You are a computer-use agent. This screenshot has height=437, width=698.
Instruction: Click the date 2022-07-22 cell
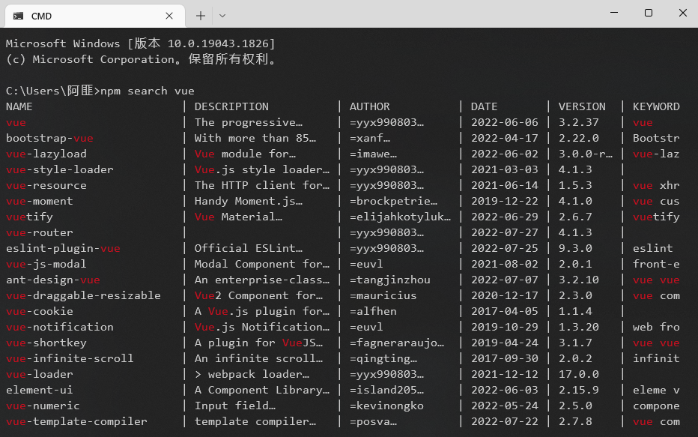tap(504, 421)
